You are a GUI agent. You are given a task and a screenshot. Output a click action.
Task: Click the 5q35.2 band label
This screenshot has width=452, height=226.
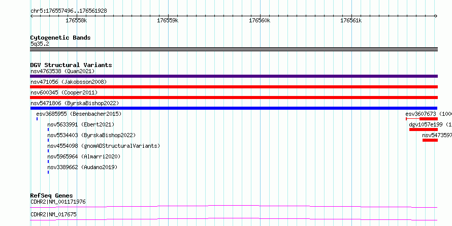40,44
